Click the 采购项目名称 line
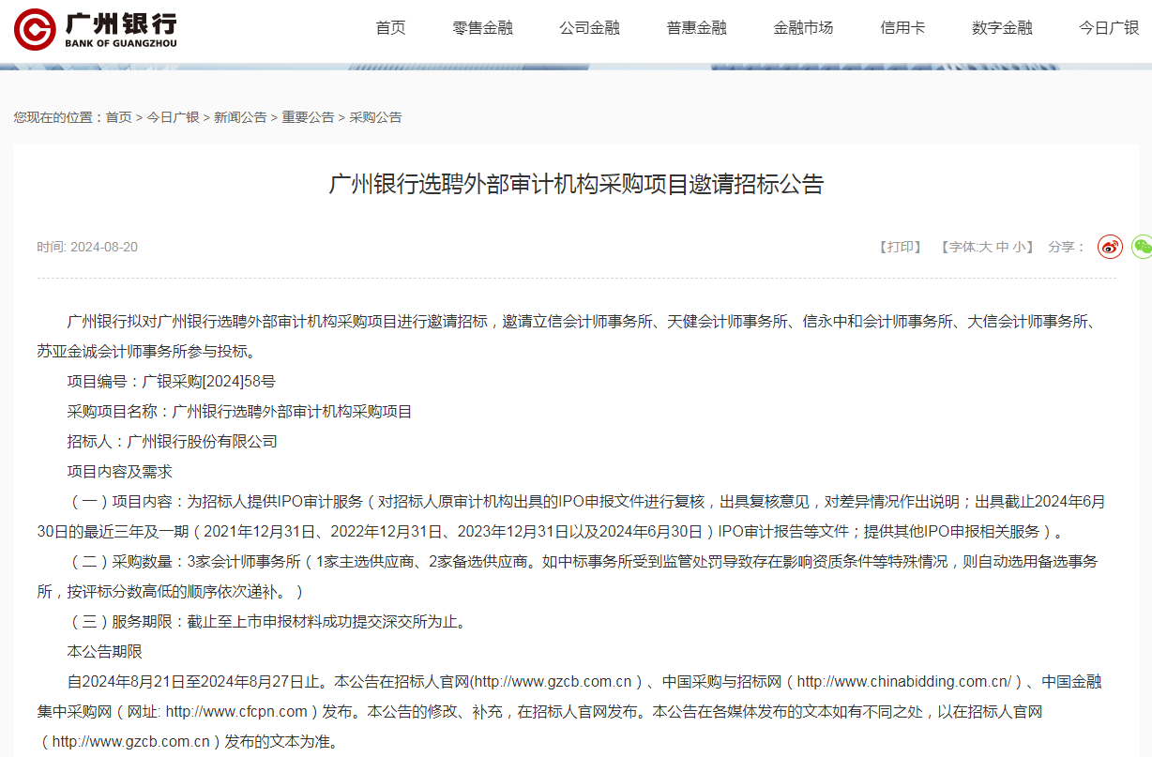This screenshot has height=757, width=1152. (x=239, y=412)
